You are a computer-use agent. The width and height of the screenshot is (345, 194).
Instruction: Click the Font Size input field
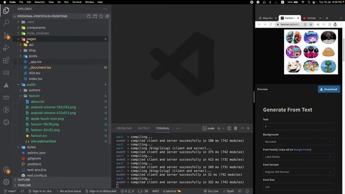pyautogui.click(x=299, y=187)
